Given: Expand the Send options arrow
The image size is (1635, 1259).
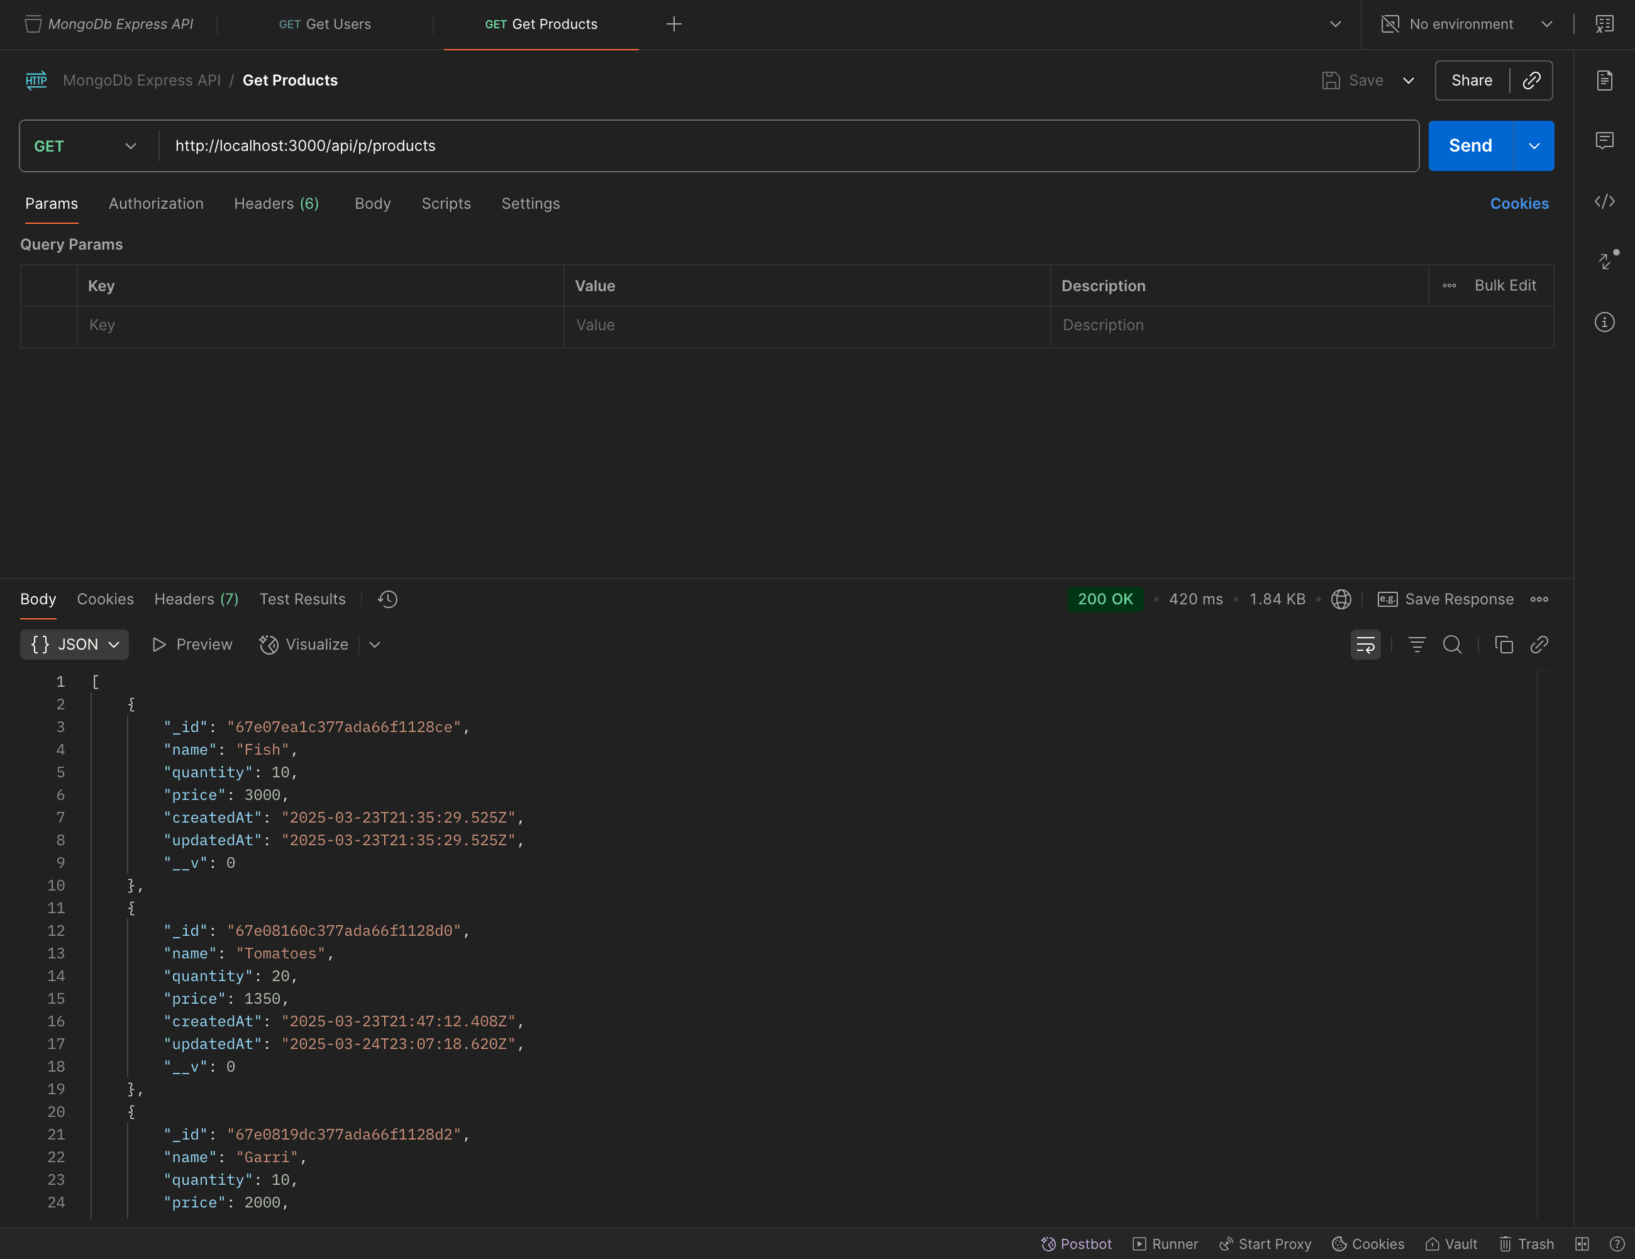Looking at the screenshot, I should [x=1534, y=146].
